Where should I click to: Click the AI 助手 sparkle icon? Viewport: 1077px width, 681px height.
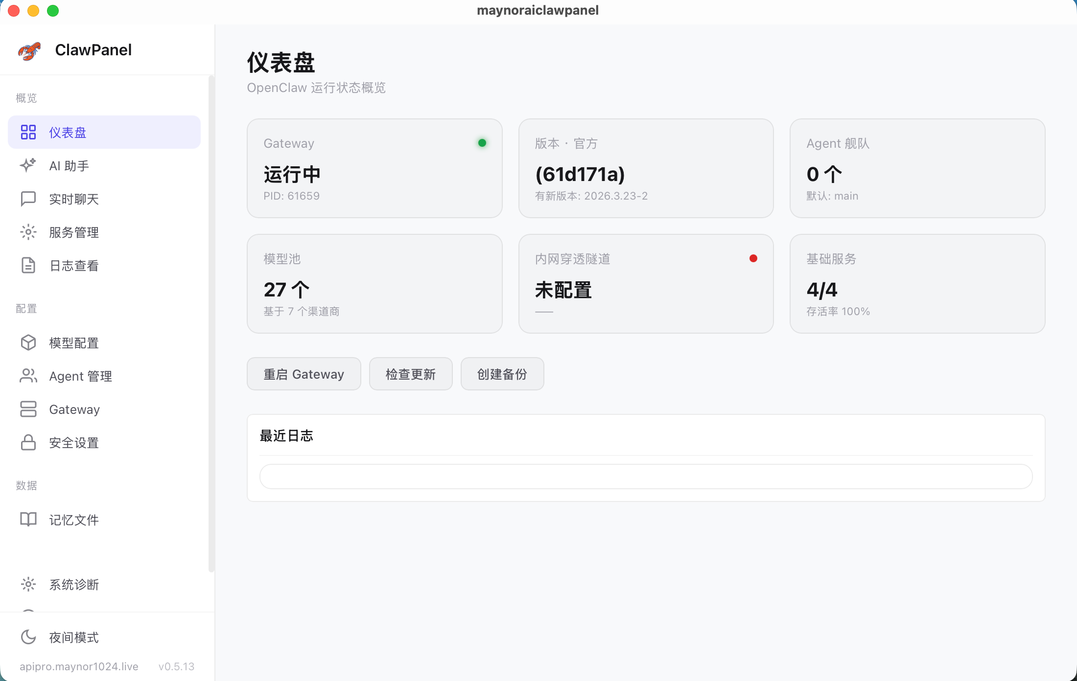pyautogui.click(x=28, y=165)
